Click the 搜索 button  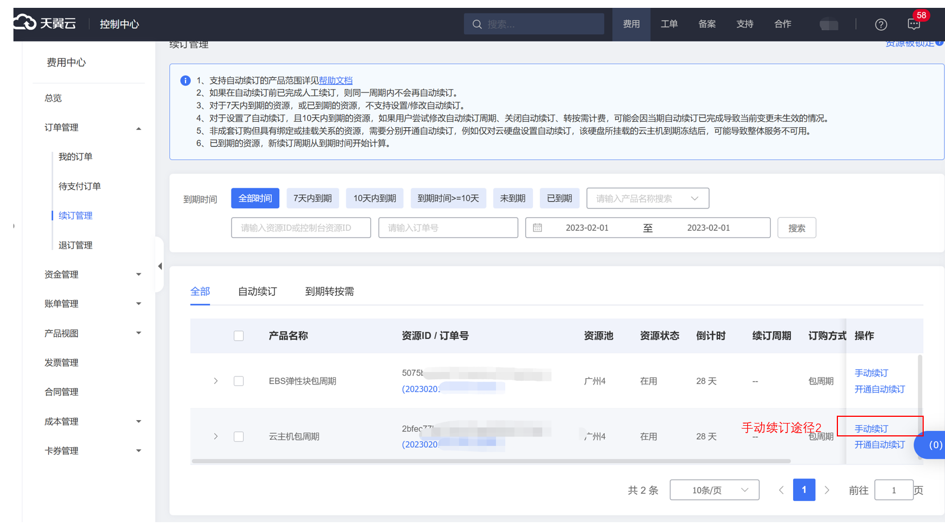(x=796, y=228)
